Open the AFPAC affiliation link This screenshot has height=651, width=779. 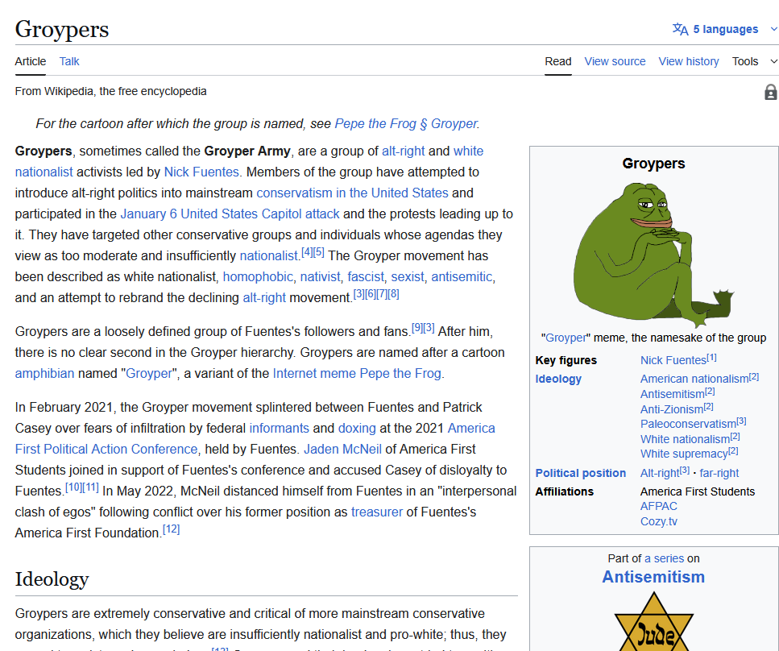point(659,507)
